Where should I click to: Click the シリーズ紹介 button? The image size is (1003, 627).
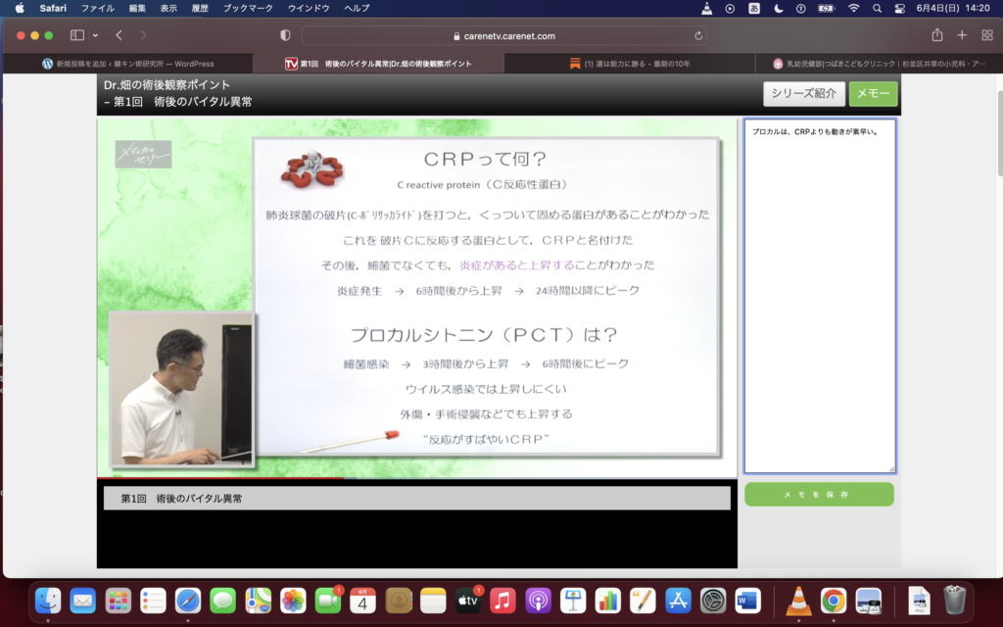pos(803,94)
